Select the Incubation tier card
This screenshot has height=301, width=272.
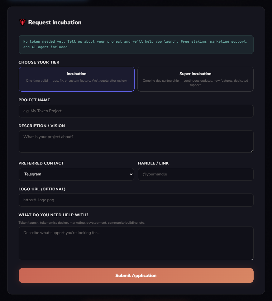point(77,79)
